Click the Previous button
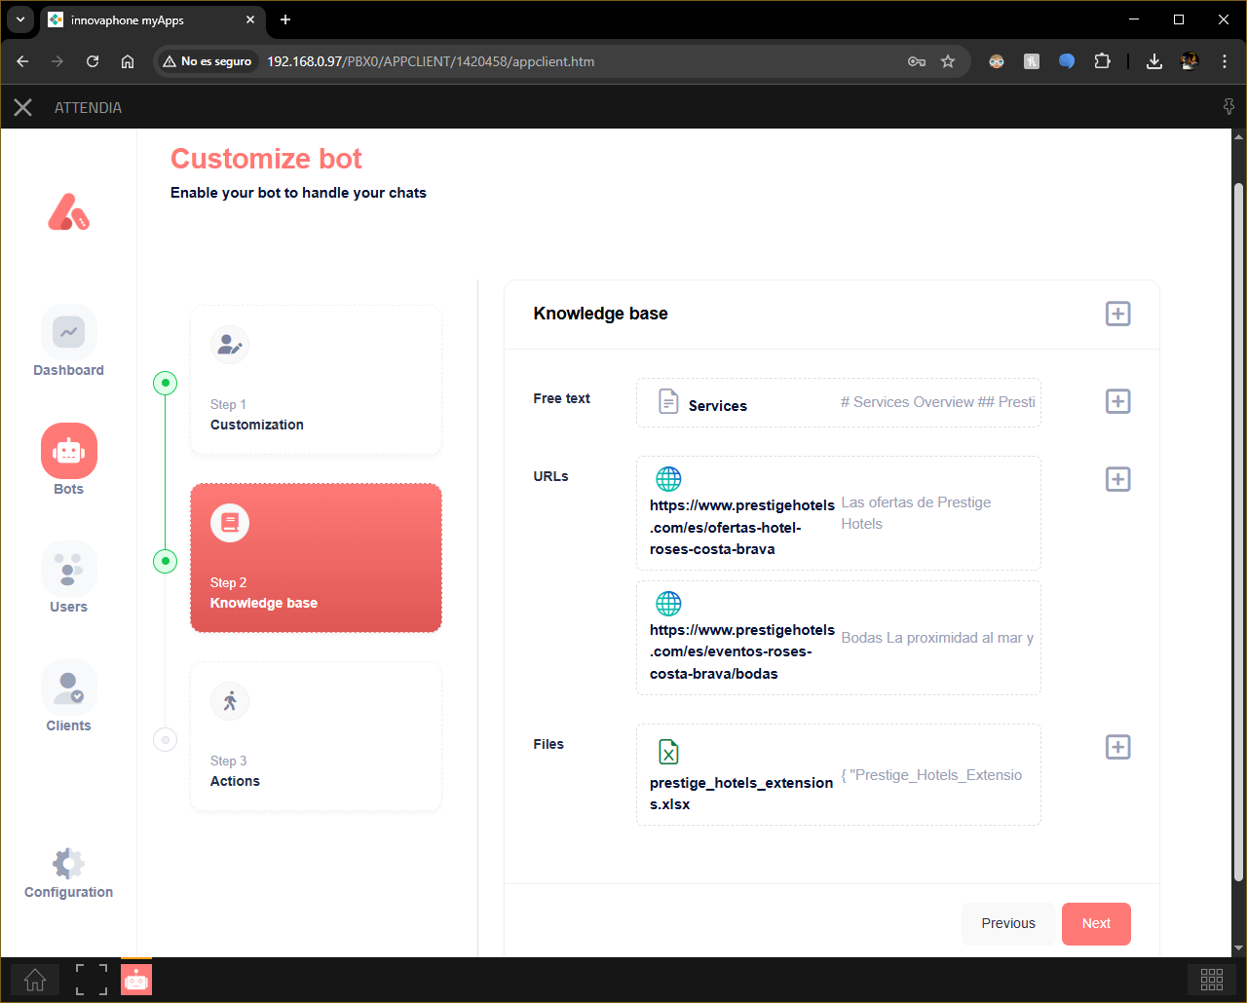 coord(1008,924)
